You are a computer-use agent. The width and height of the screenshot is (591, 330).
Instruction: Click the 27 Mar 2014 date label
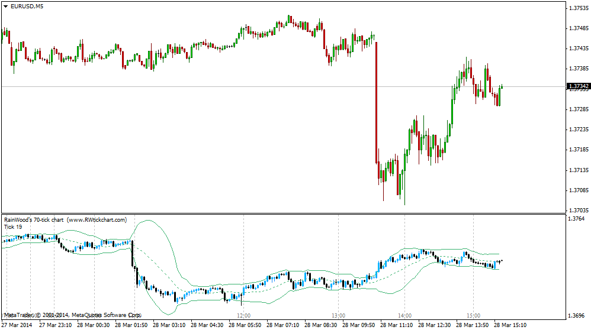(x=17, y=325)
